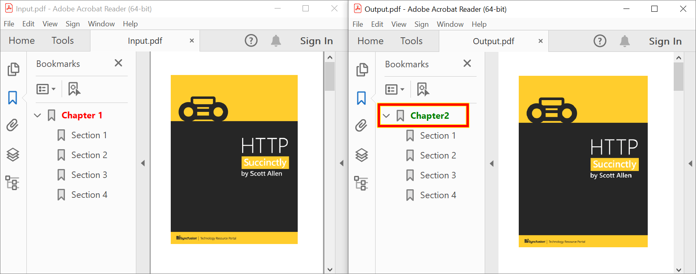Switch to Home tab in Input.pdf window
The height and width of the screenshot is (274, 696).
pos(22,41)
